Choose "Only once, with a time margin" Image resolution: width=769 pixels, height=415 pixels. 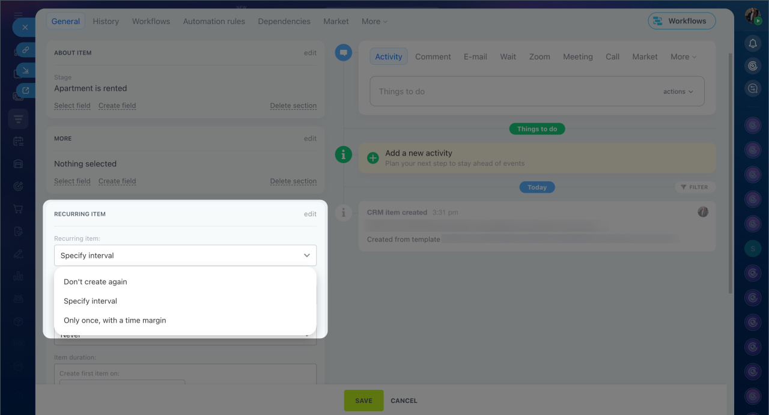click(x=115, y=320)
